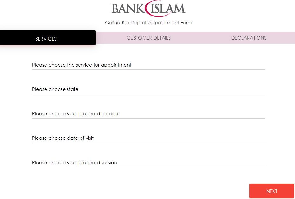This screenshot has height=199, width=295.
Task: Click the 'Please choose date of visit' text
Action: click(63, 138)
